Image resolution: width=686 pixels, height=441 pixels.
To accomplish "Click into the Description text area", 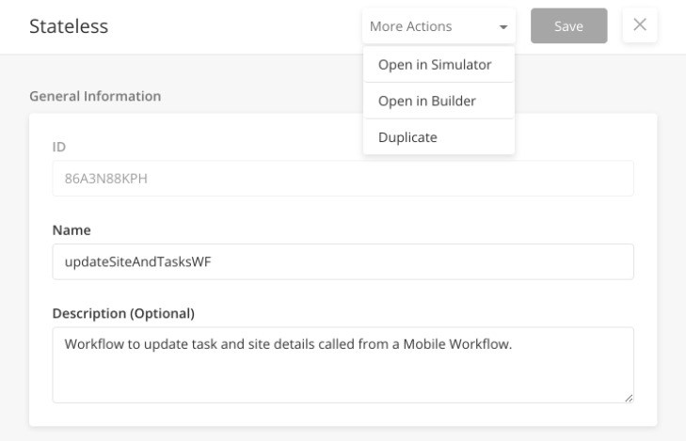I will coord(343,365).
